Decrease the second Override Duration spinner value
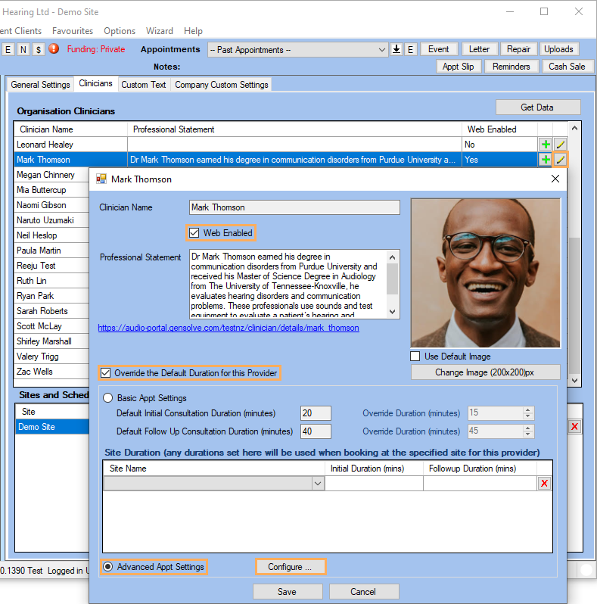The width and height of the screenshot is (597, 604). (528, 434)
